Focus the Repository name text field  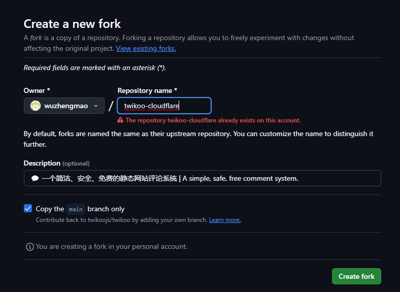(x=164, y=106)
